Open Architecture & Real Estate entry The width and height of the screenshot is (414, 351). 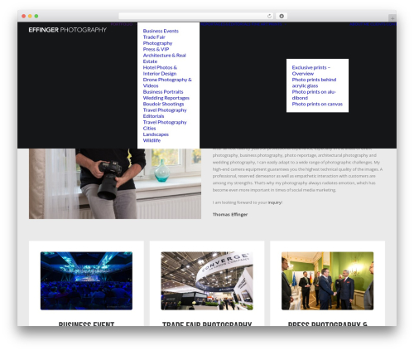[x=164, y=58]
